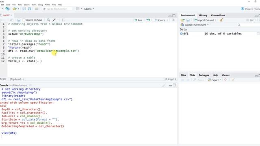Image resolution: width=260 pixels, height=146 pixels.
Task: Open the Code menu
Action: click(x=8, y=5)
